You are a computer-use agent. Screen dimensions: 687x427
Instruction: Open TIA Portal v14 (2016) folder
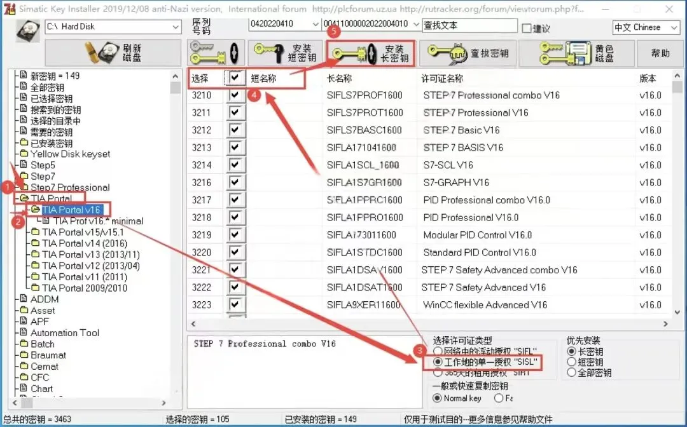point(85,243)
